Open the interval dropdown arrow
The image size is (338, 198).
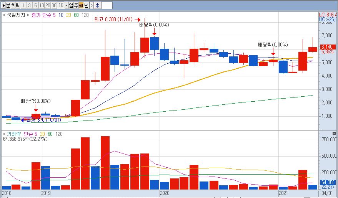[66, 5]
